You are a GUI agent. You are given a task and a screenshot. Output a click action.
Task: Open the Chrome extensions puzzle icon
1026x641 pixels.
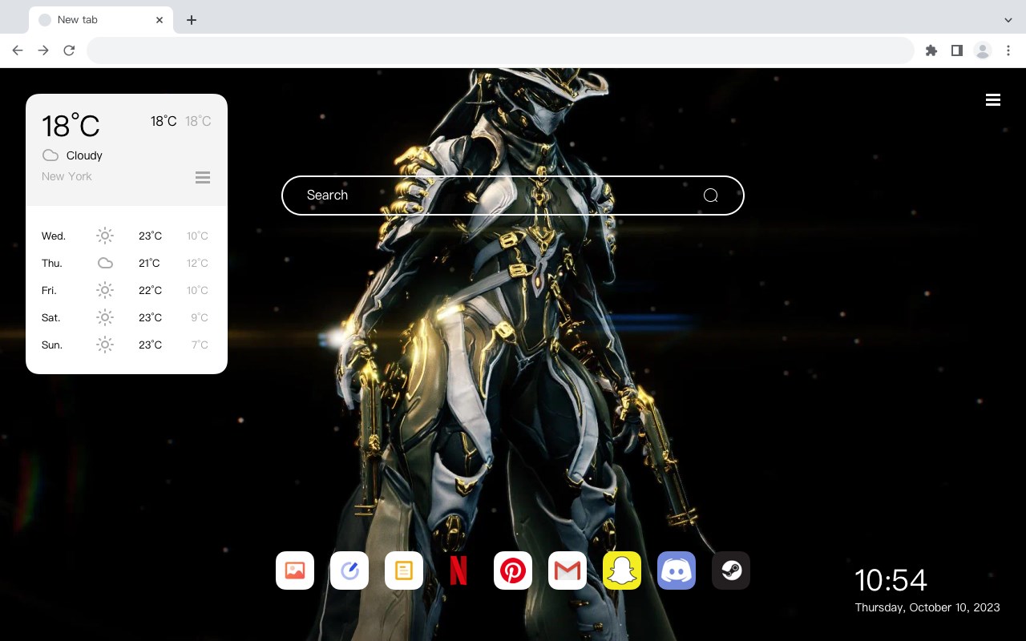pyautogui.click(x=931, y=50)
